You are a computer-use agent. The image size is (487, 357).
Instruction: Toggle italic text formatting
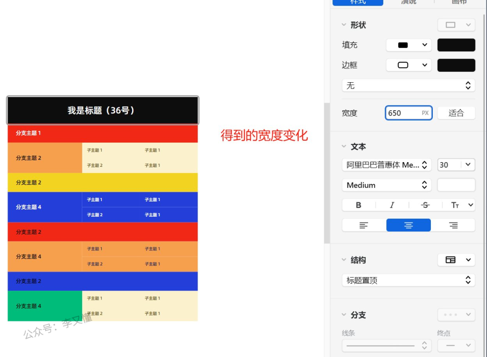[x=392, y=205]
